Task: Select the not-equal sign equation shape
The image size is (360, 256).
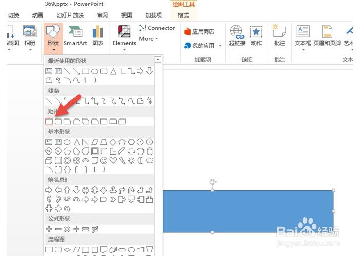Action: coord(95,229)
